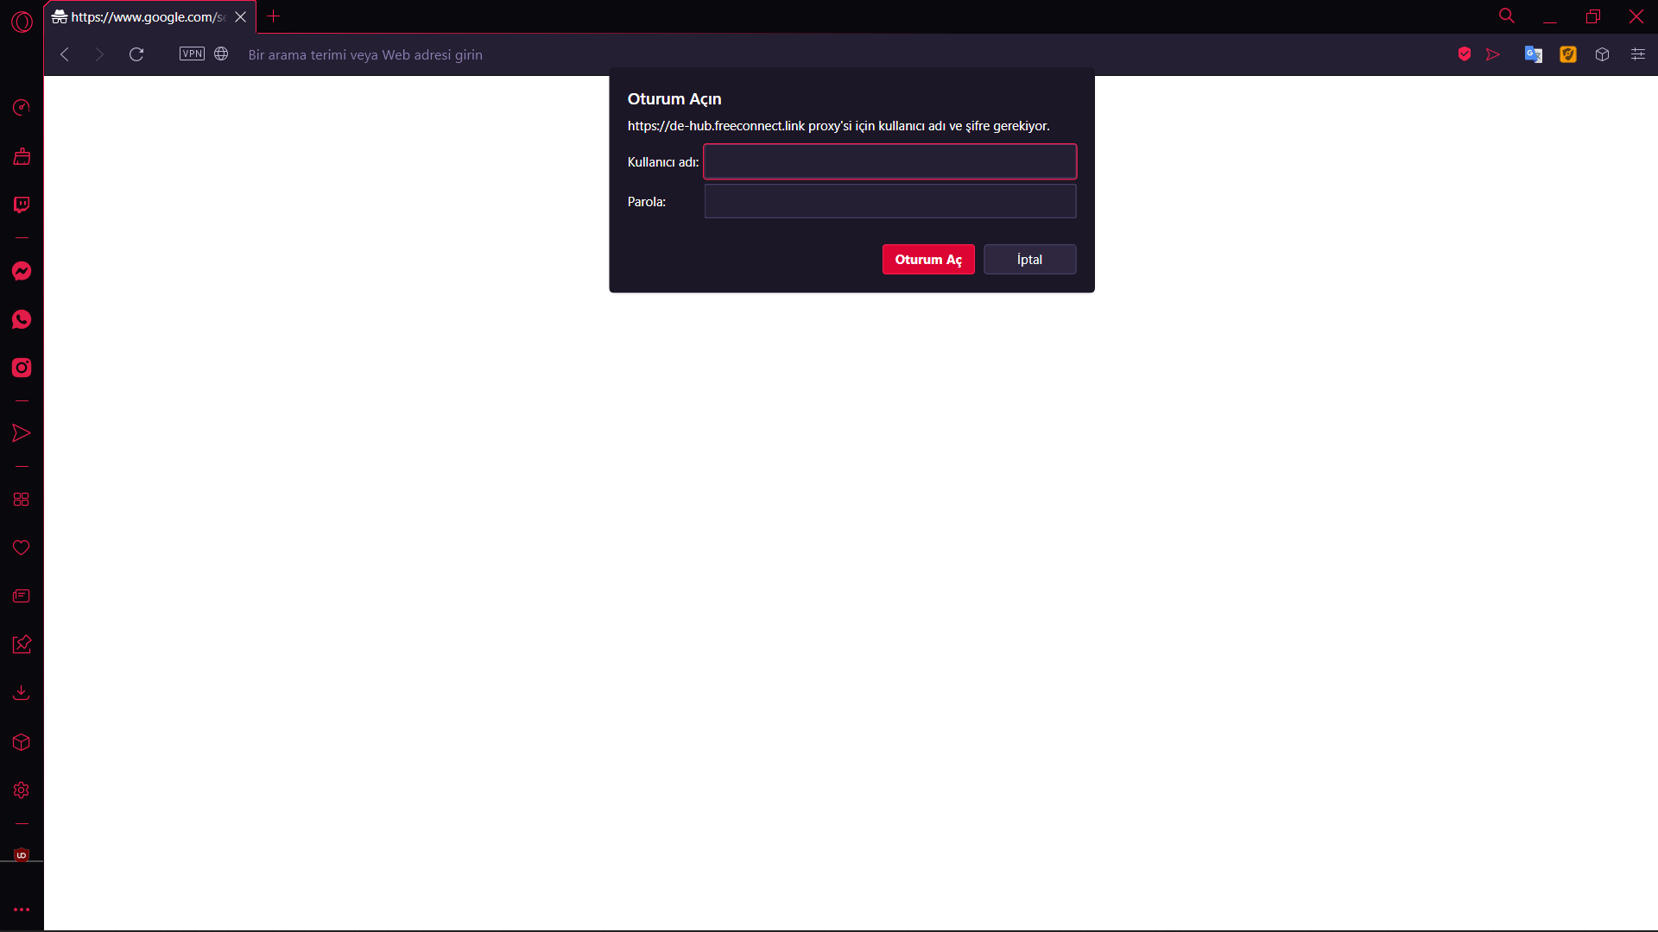1658x932 pixels.
Task: Open the snapshot edit icon in sidebar
Action: tap(22, 645)
